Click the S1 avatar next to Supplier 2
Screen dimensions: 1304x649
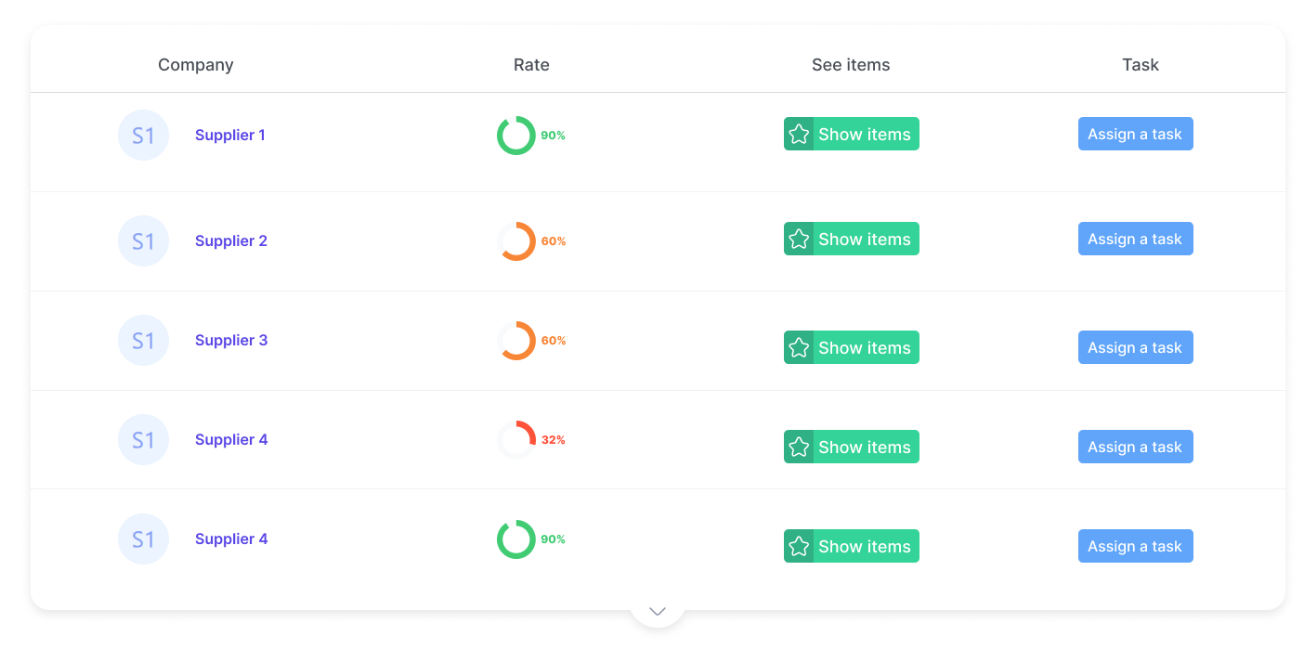(x=143, y=241)
